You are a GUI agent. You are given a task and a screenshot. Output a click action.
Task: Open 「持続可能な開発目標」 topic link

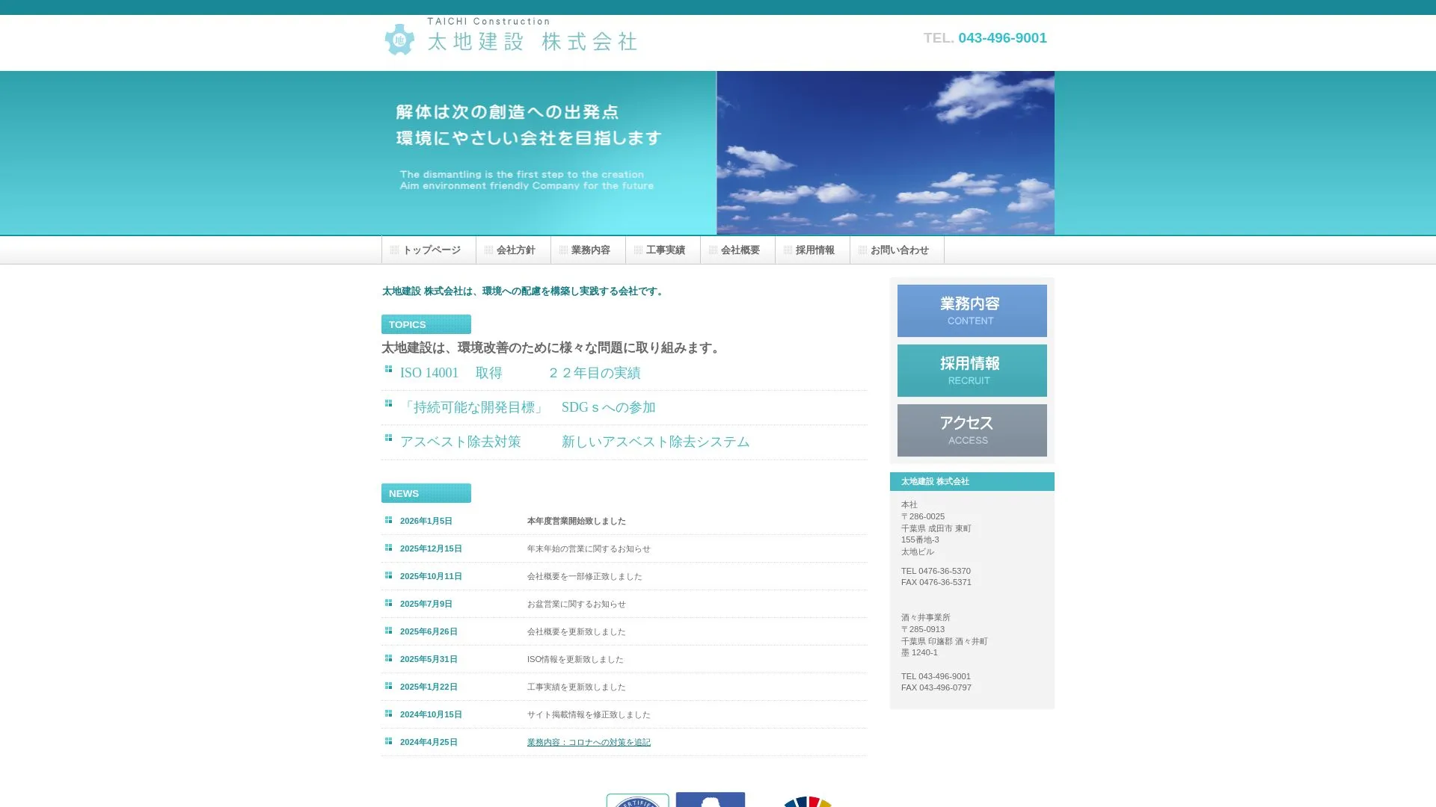pos(473,407)
